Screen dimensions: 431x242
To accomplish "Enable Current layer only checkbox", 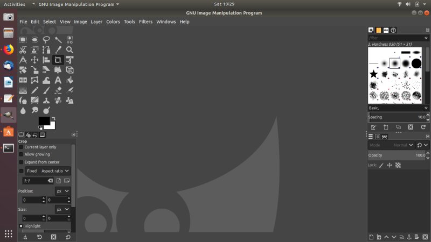I will (x=21, y=147).
